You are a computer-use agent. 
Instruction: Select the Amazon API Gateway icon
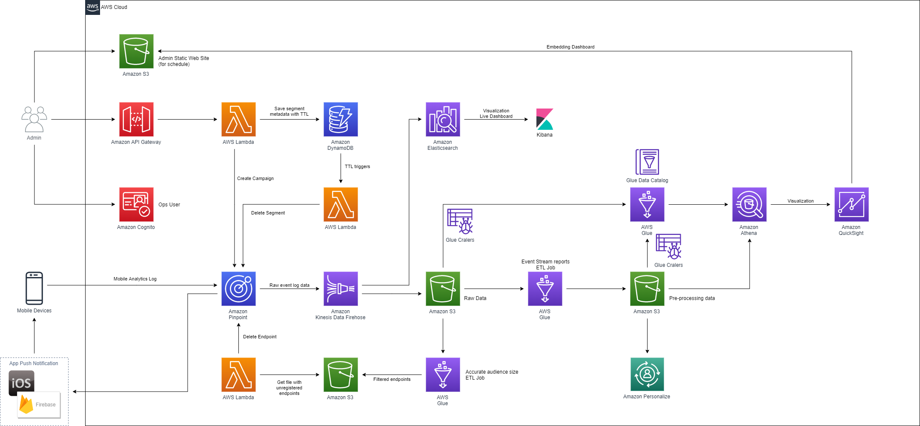[136, 119]
